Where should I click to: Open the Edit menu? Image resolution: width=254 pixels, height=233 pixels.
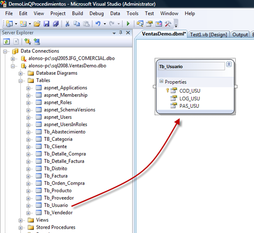pyautogui.click(x=23, y=13)
